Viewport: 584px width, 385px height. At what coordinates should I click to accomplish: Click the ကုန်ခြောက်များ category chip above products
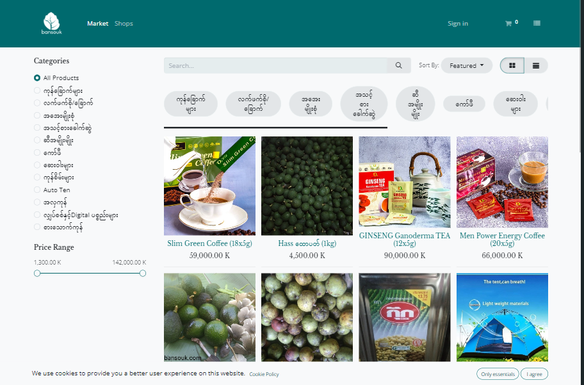[x=191, y=104]
